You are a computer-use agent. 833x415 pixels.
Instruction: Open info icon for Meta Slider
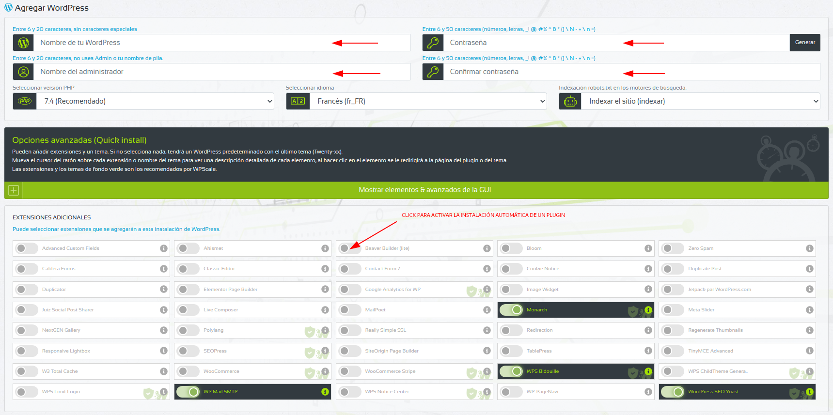[x=810, y=310]
